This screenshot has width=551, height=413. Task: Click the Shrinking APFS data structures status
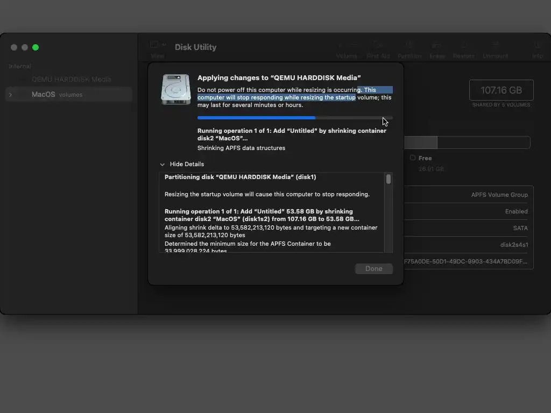tap(241, 148)
